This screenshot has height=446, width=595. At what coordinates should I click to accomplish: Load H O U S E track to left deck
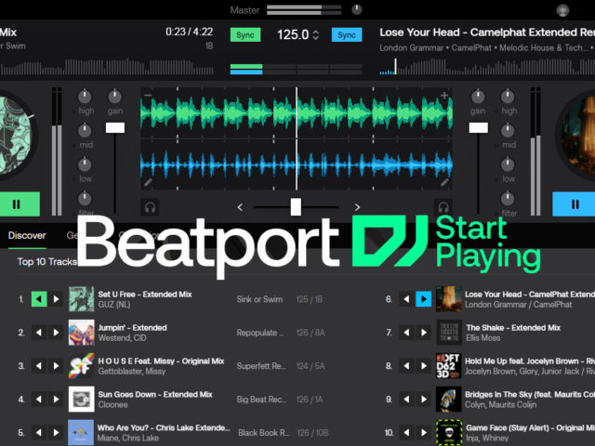point(39,366)
